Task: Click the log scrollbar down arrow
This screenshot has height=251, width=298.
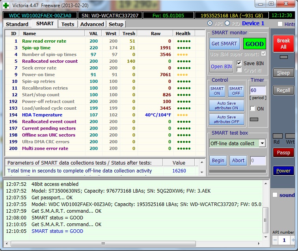Action: pyautogui.click(x=265, y=237)
